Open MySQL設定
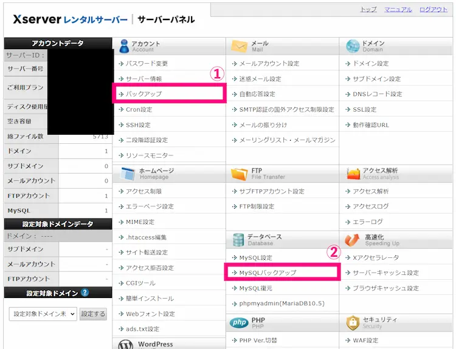The image size is (456, 349). pyautogui.click(x=255, y=257)
